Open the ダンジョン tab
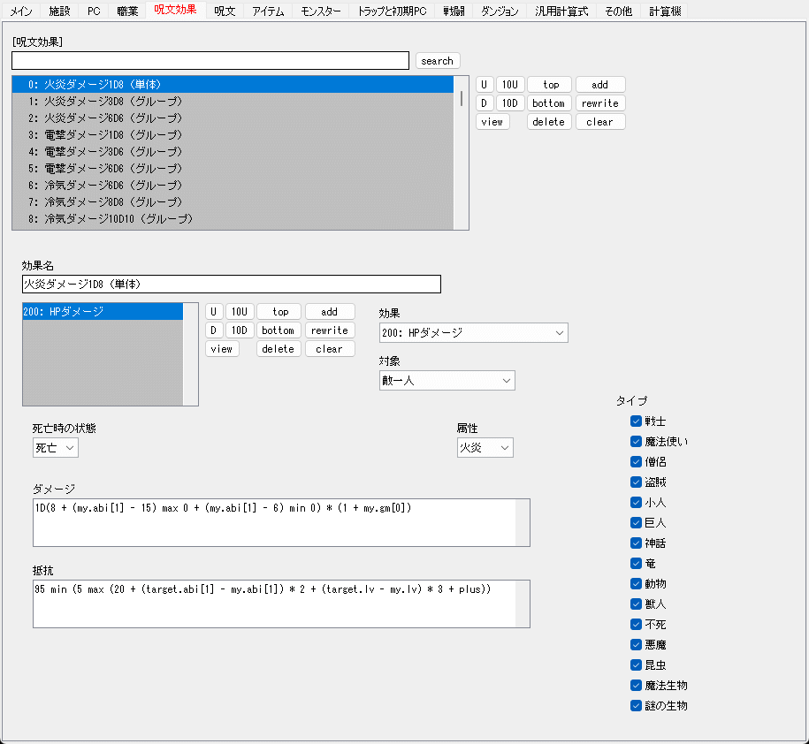This screenshot has width=809, height=744. (500, 11)
